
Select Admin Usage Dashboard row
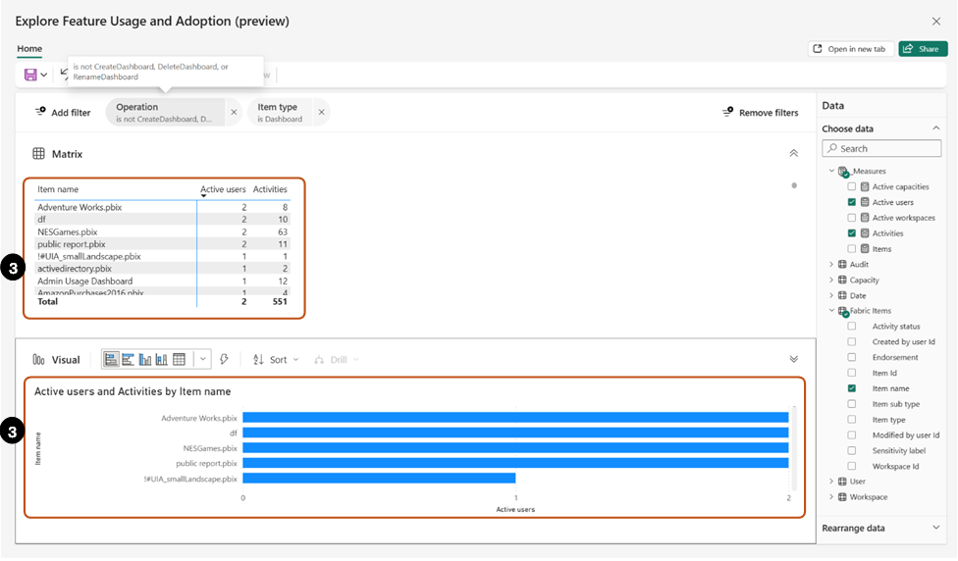pyautogui.click(x=162, y=281)
